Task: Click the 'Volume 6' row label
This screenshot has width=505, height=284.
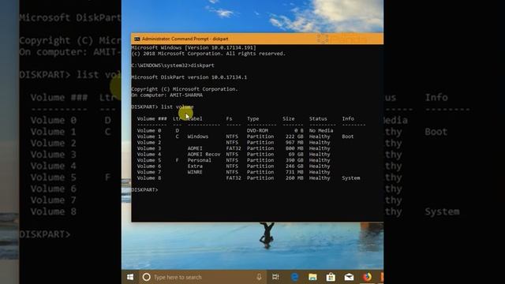Action: point(149,166)
